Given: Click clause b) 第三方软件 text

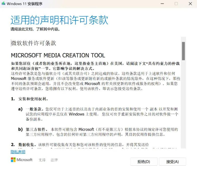Looking at the screenshot, I should [x=98, y=132].
